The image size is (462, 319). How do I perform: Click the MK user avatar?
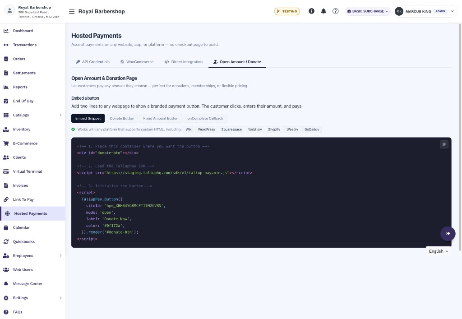click(x=399, y=11)
